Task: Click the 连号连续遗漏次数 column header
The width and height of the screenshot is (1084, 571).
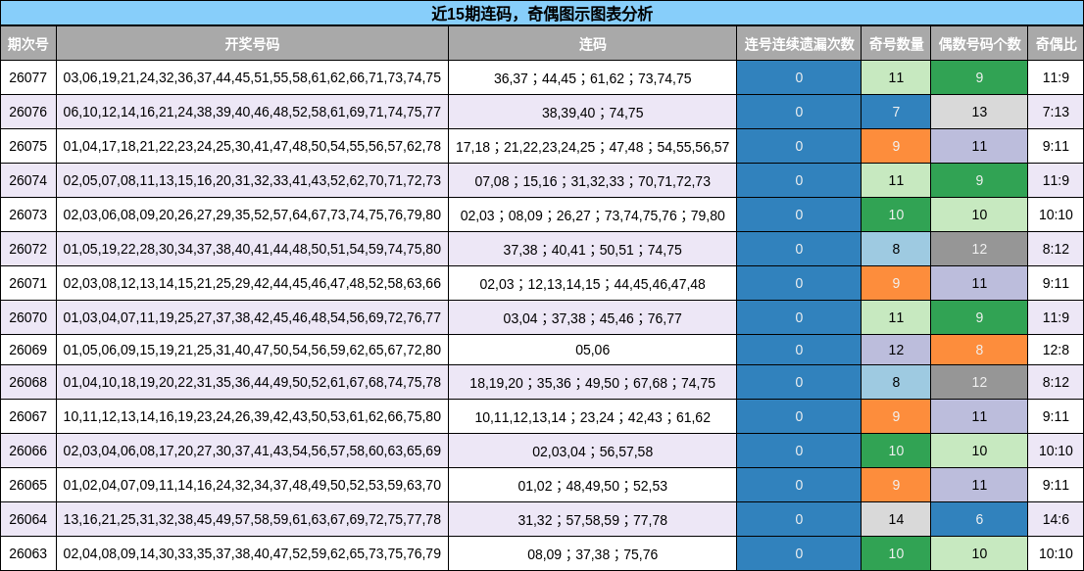Action: 799,43
